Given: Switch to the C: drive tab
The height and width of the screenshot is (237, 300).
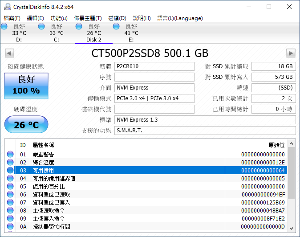Looking at the screenshot, I should tap(56, 33).
